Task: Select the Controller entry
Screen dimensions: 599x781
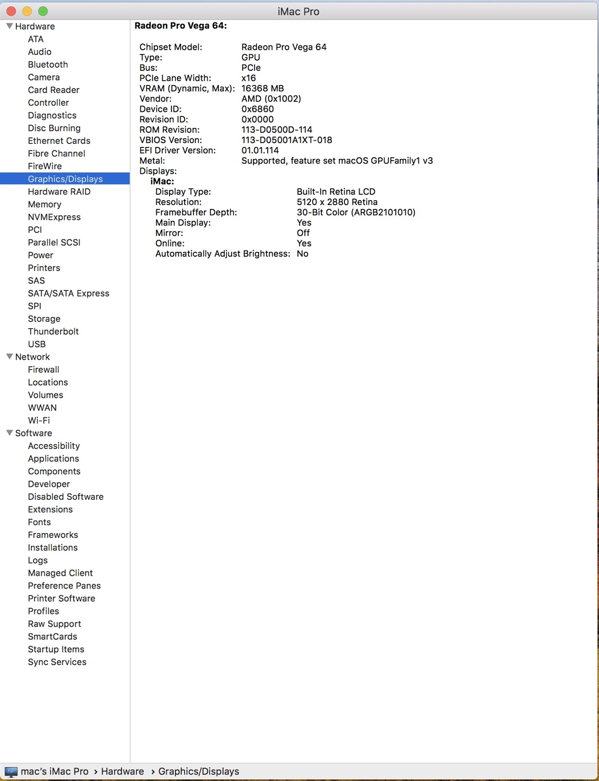Action: point(48,103)
